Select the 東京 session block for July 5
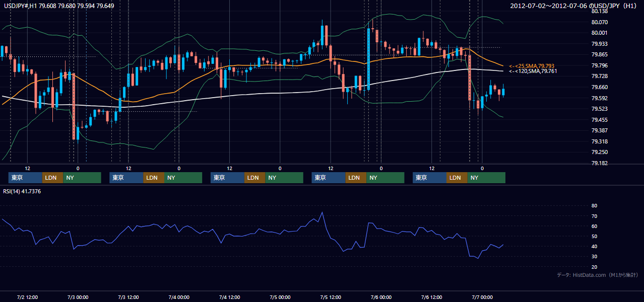Viewport: 644px width, 302px height. [x=329, y=178]
